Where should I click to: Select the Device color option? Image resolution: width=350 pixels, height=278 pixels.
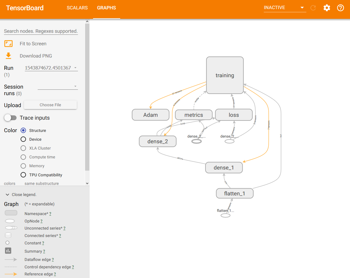click(x=23, y=139)
